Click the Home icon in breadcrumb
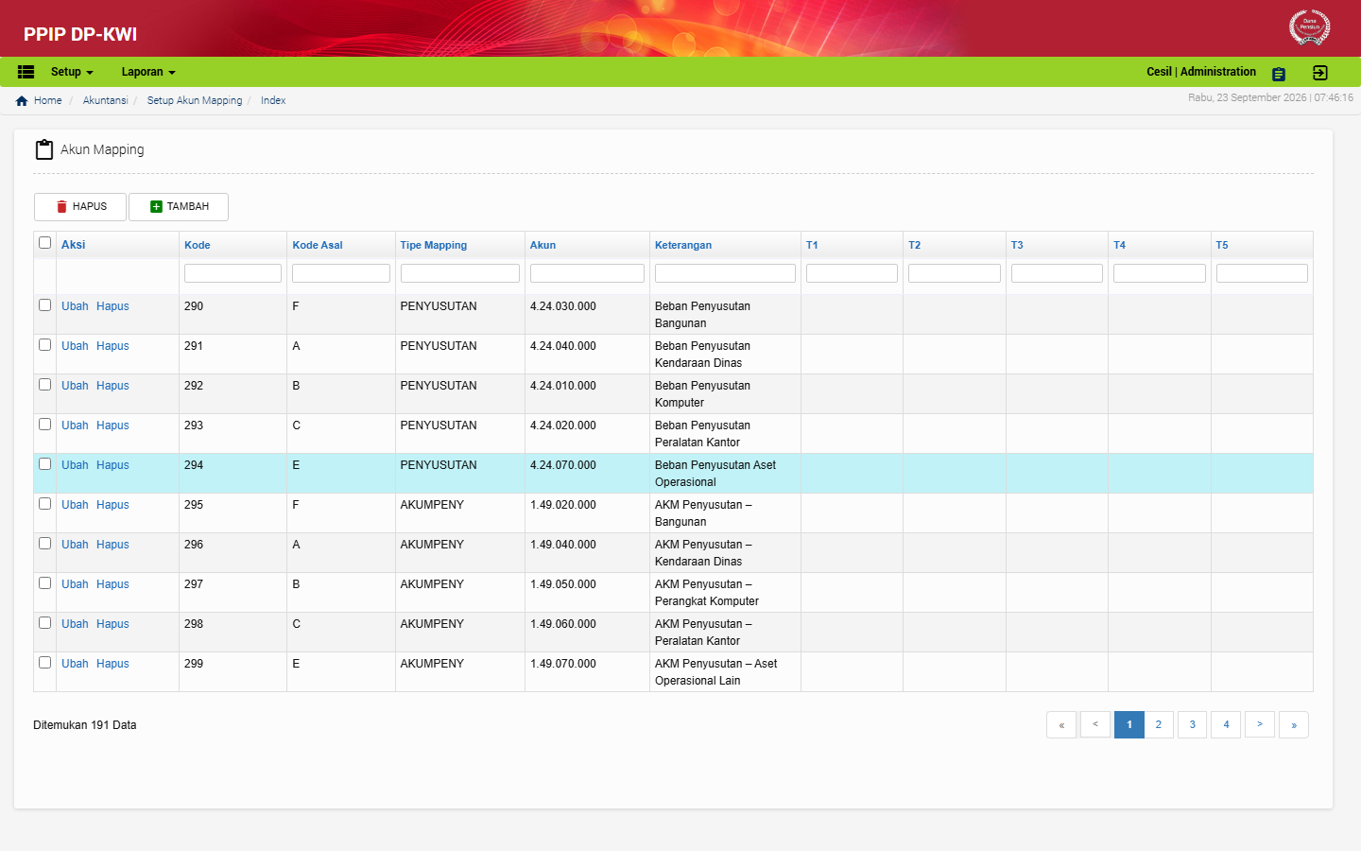 tap(22, 101)
